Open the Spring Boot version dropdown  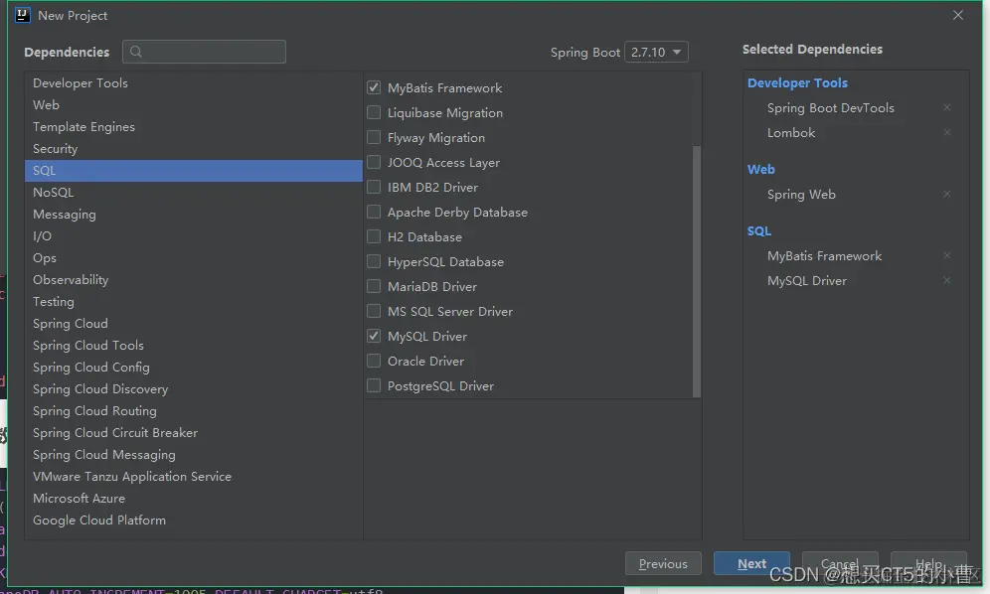pyautogui.click(x=656, y=52)
